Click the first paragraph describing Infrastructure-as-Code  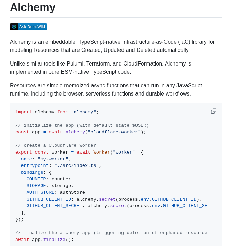click(x=112, y=46)
